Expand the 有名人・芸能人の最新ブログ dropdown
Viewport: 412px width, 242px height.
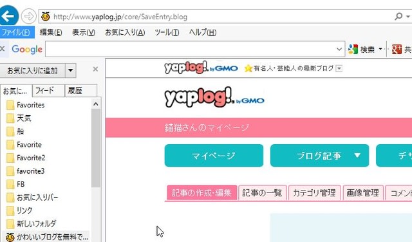[339, 69]
